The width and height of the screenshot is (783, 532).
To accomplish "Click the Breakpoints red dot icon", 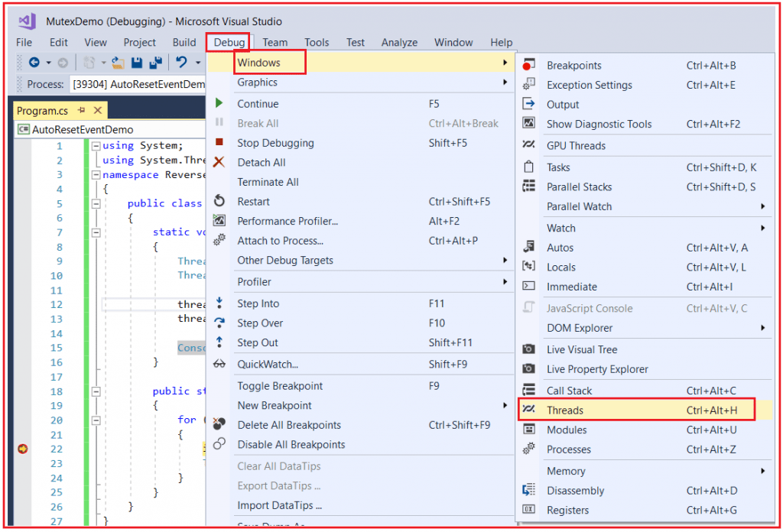I will [528, 66].
